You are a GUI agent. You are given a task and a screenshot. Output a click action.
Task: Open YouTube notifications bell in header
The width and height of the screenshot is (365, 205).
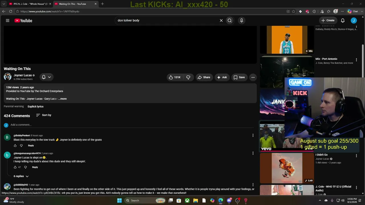pos(343,20)
